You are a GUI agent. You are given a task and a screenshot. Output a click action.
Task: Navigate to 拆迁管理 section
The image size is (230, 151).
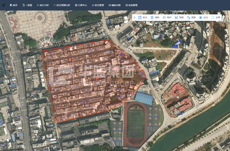click(97, 5)
